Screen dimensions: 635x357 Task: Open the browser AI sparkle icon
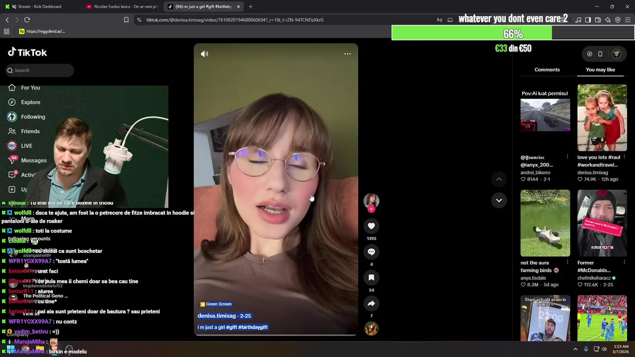point(608,20)
